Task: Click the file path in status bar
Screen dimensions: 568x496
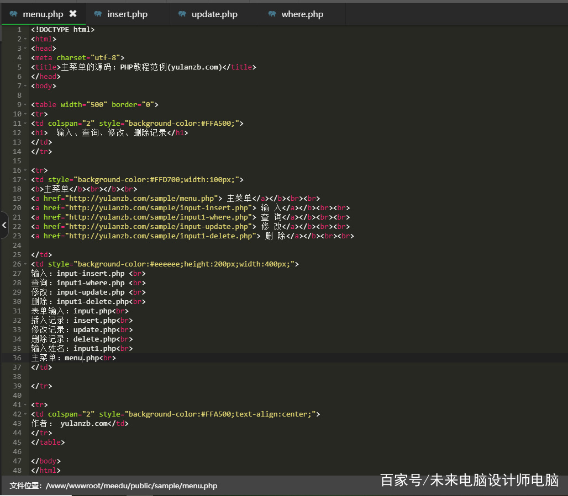Action: click(x=132, y=486)
